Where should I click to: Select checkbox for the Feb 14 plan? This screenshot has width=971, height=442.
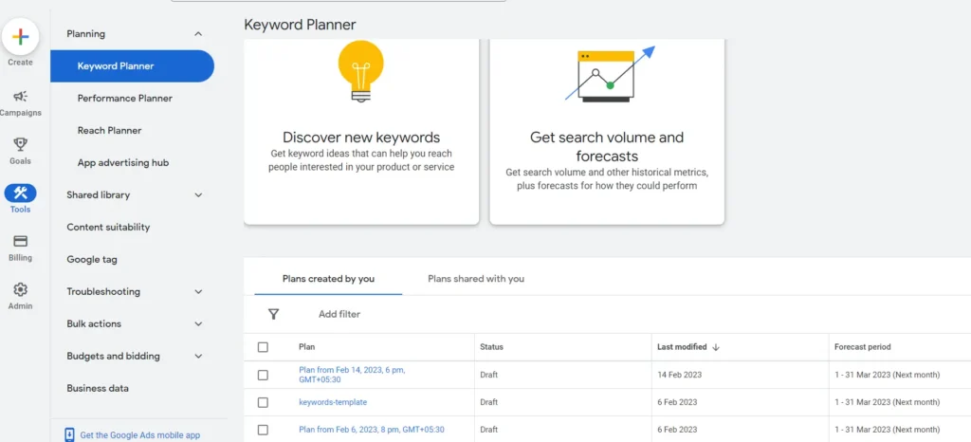[x=263, y=375]
